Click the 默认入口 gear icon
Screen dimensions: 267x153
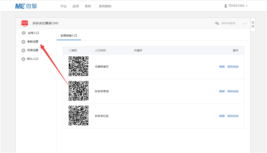[x=24, y=59]
